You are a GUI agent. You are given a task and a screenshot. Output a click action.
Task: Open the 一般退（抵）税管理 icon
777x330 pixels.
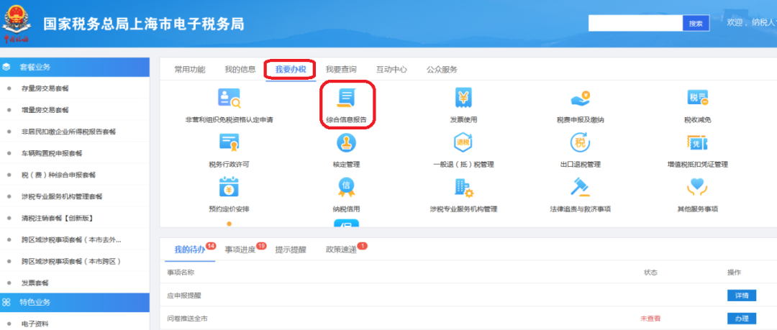(463, 142)
